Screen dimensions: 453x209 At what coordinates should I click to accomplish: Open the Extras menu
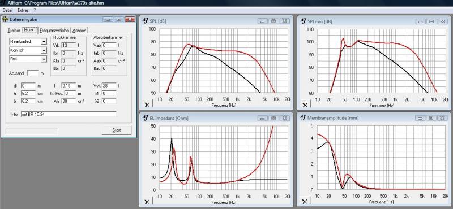pos(23,10)
